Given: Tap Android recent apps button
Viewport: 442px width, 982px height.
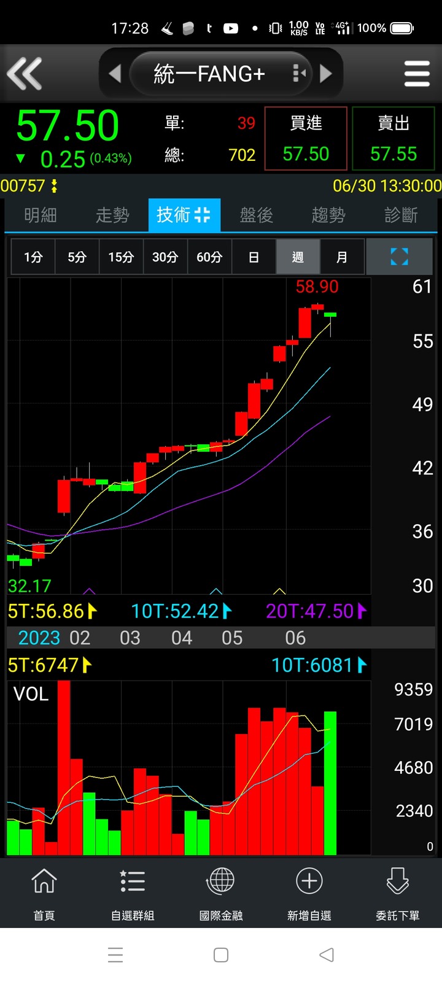Looking at the screenshot, I should click(115, 955).
